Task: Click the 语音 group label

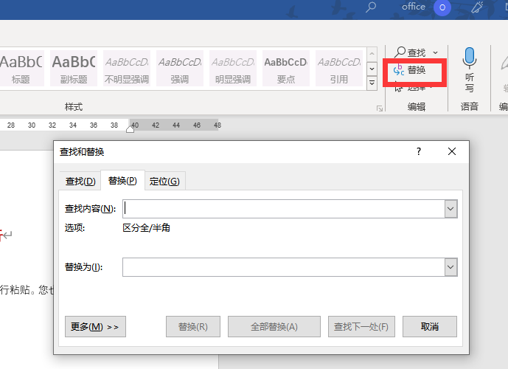Action: pyautogui.click(x=469, y=107)
